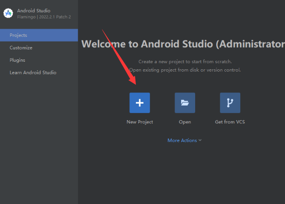Image resolution: width=285 pixels, height=204 pixels.
Task: Click the New Project label
Action: (x=140, y=122)
